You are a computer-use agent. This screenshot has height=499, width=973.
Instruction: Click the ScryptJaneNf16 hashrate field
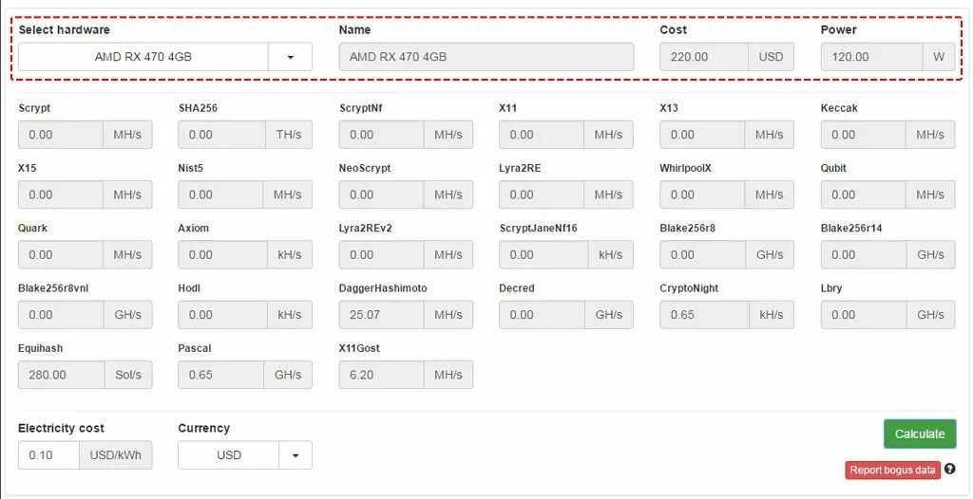(544, 255)
